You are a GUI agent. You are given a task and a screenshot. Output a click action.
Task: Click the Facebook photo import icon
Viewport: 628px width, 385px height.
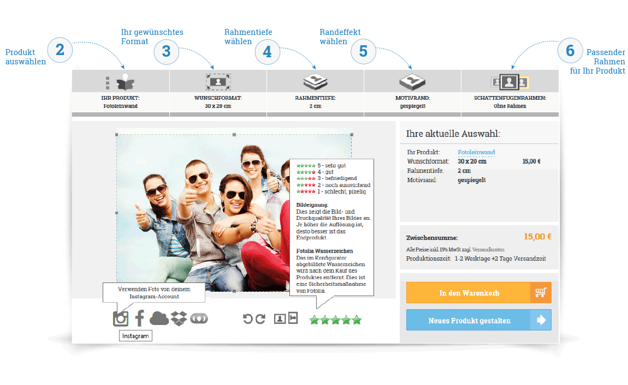click(140, 318)
